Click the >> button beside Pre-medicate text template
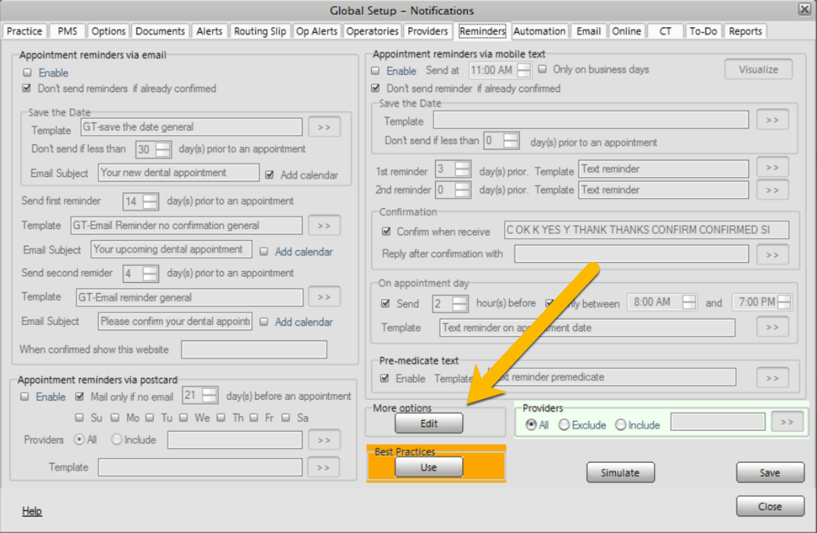The image size is (817, 533). [x=772, y=378]
